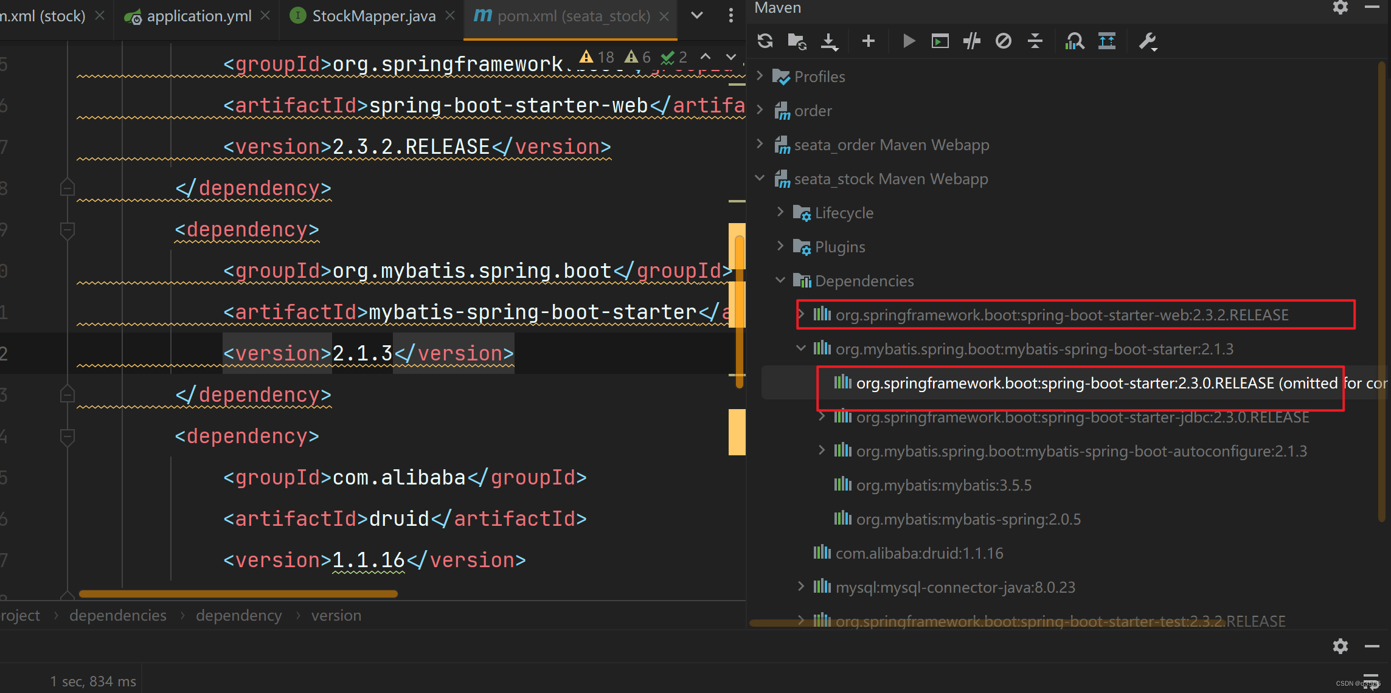Switch to application.yml tab
Screen dimensions: 1391x693
[199, 16]
